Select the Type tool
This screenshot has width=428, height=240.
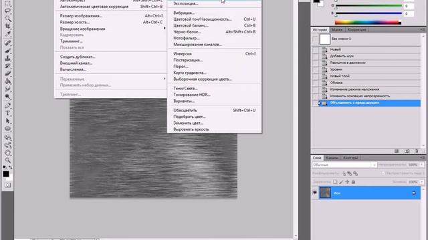tap(7, 113)
